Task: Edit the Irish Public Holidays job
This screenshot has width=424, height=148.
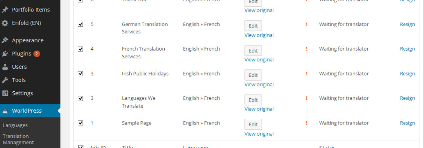Action: click(253, 75)
